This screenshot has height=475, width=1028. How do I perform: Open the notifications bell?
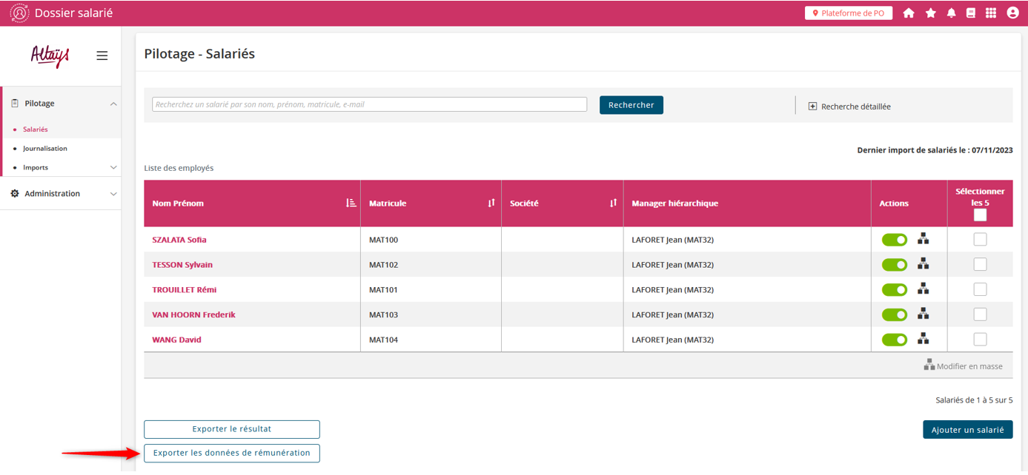952,13
